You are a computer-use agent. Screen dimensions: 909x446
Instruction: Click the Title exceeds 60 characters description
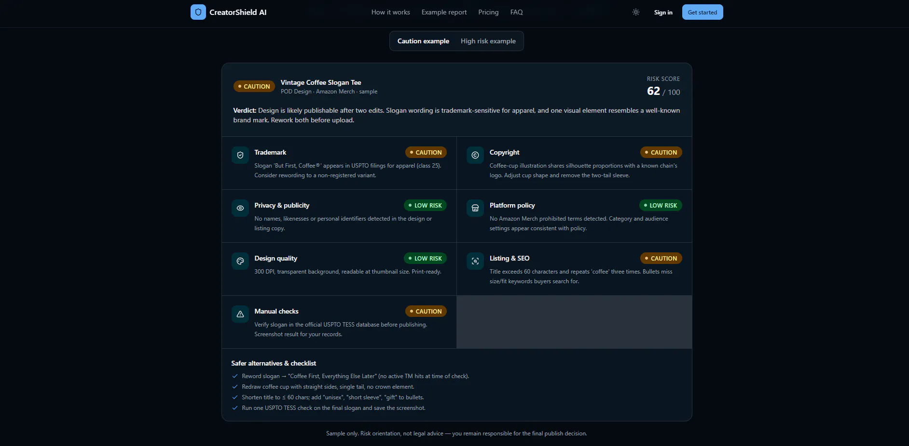tap(581, 276)
